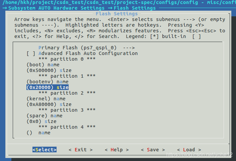Screen dimensions: 236x161
Task: Select the 0x500000 size entry
Action: pyautogui.click(x=49, y=70)
